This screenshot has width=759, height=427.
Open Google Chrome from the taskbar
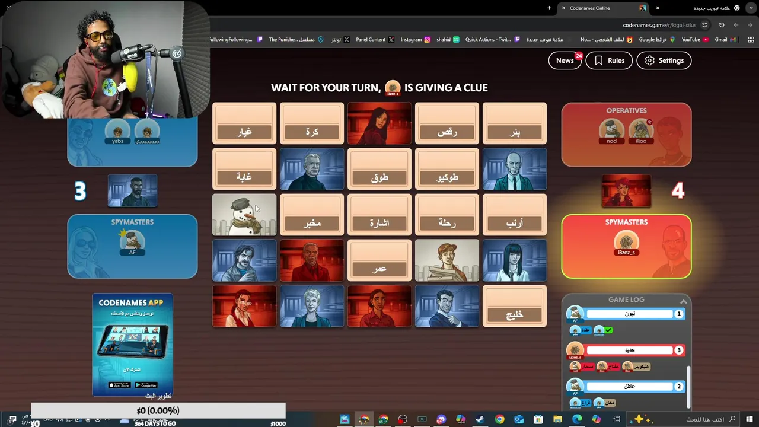click(x=500, y=419)
